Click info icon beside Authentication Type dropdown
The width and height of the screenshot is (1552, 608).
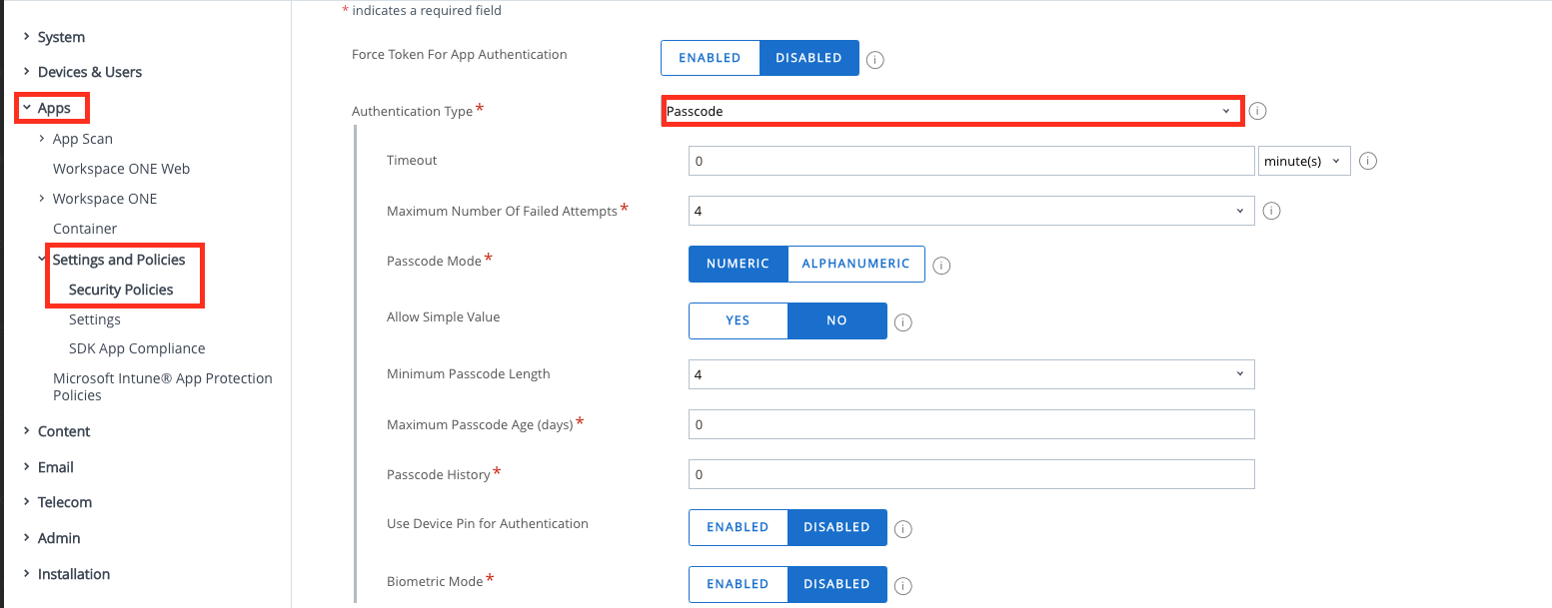[1258, 111]
